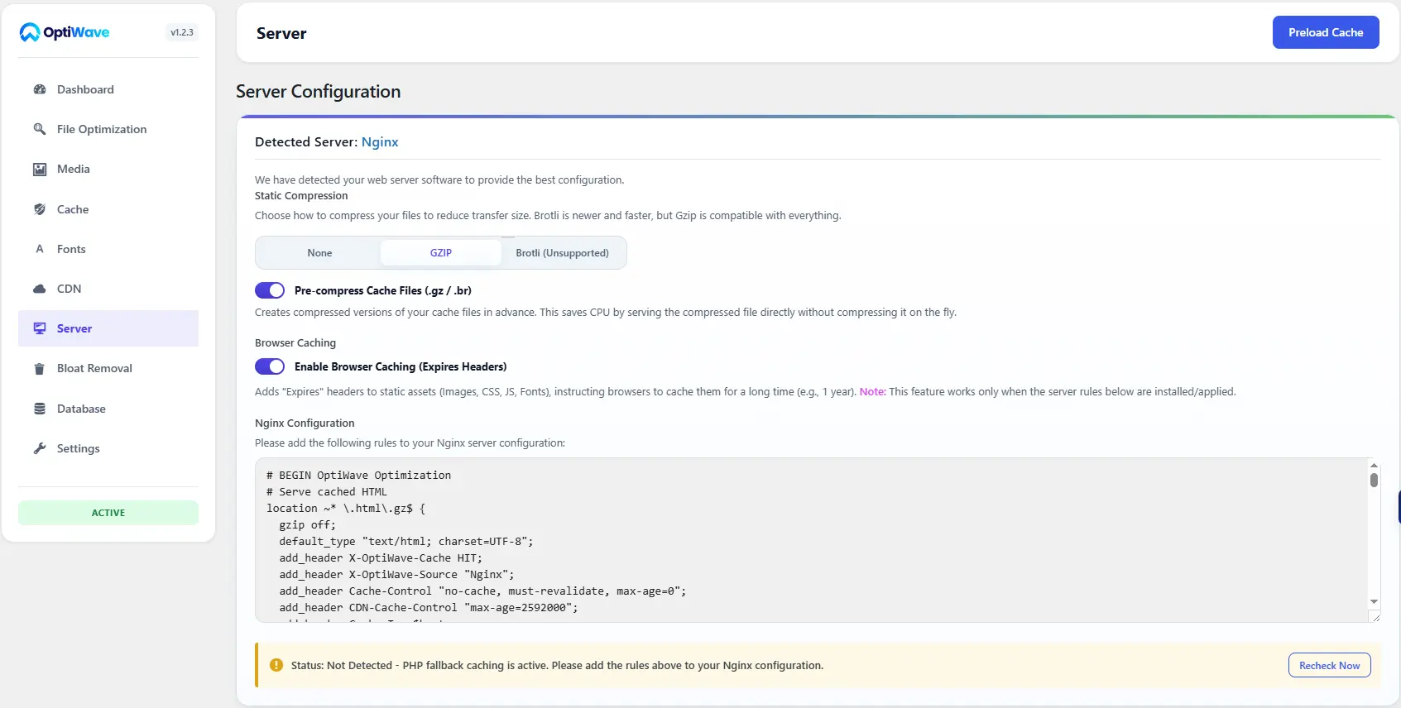The image size is (1401, 708).
Task: Select None compression option
Action: click(x=319, y=253)
